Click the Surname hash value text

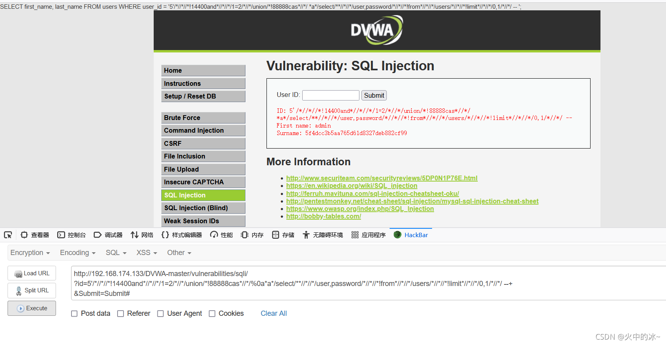pos(356,133)
